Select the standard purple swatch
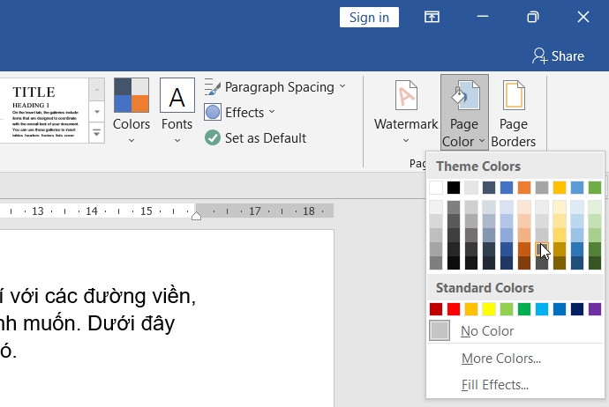 [595, 309]
